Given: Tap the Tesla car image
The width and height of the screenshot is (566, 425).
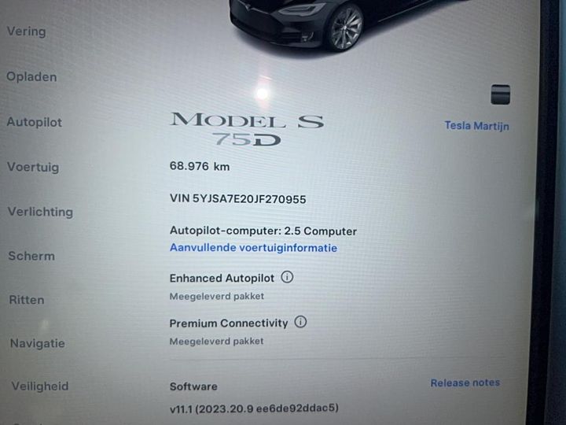Looking at the screenshot, I should click(x=347, y=25).
